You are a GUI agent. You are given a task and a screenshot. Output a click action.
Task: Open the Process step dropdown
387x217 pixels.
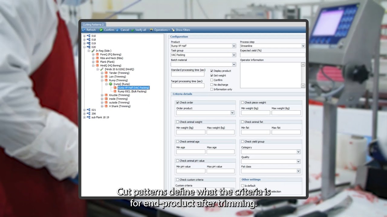[x=303, y=46]
